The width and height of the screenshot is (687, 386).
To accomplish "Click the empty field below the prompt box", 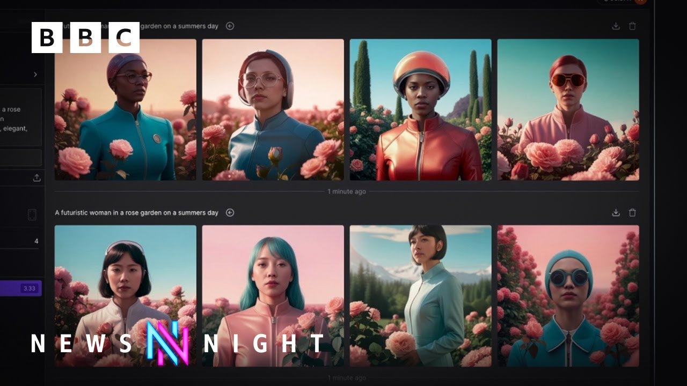I will pos(21,158).
